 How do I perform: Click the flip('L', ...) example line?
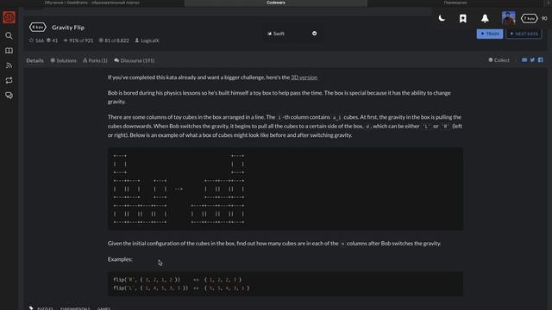pos(181,288)
